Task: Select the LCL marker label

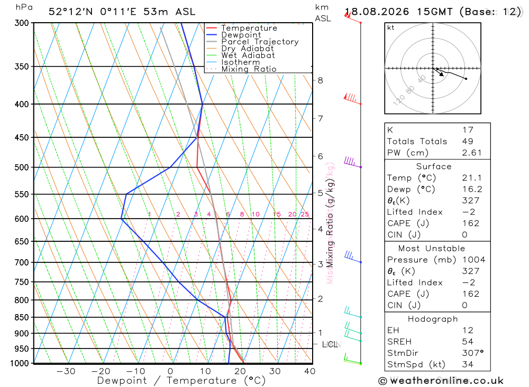Action: (331, 344)
